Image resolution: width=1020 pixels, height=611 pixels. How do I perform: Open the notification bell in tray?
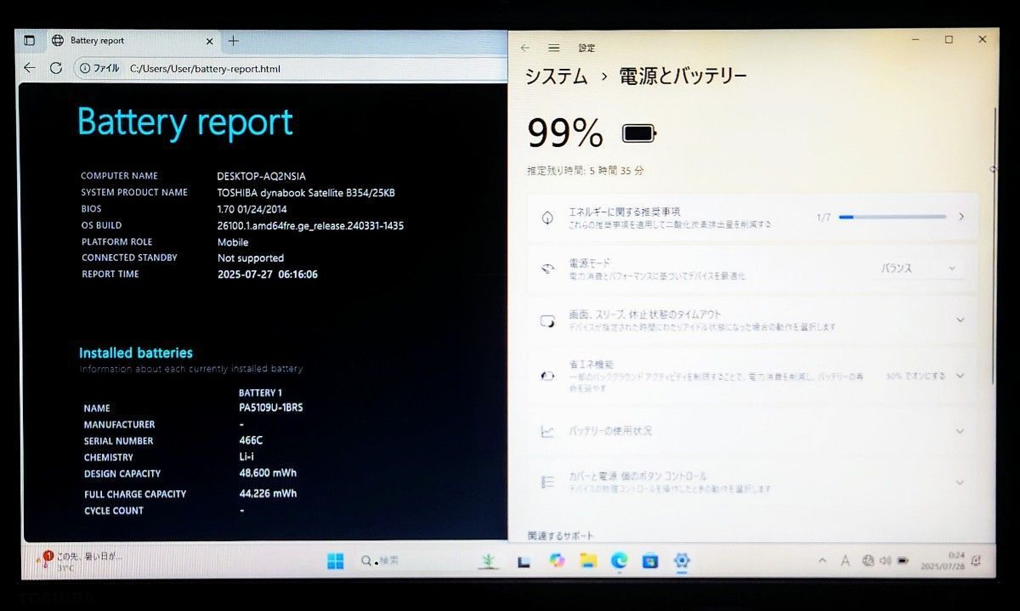pyautogui.click(x=976, y=561)
